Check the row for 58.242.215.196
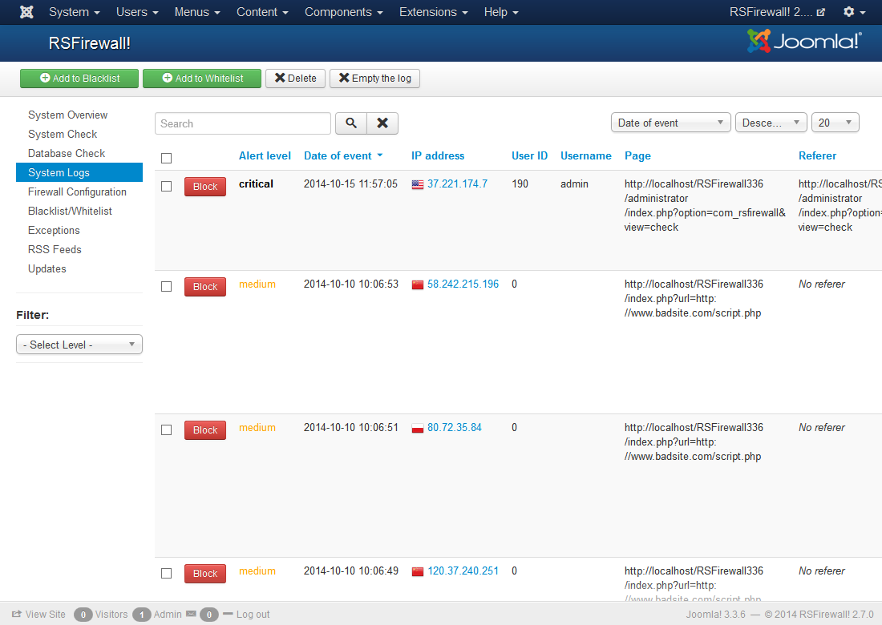The image size is (882, 625). coord(167,286)
